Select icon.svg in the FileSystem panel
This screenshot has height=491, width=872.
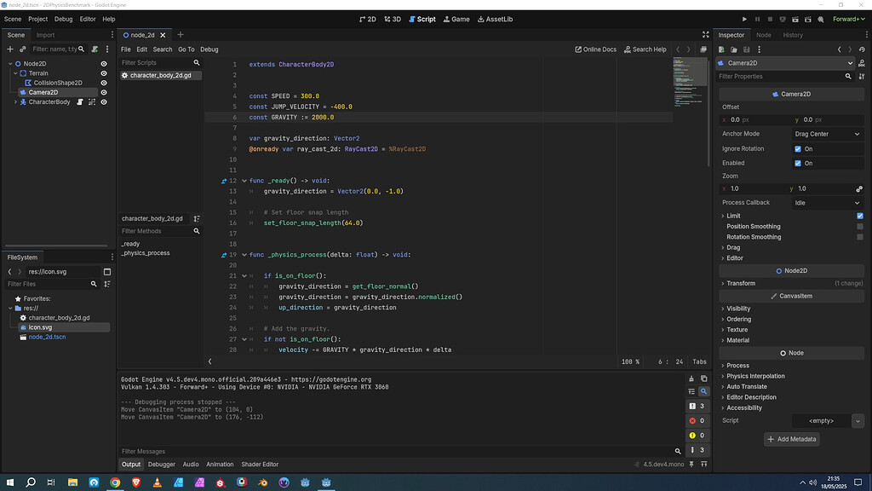pos(43,326)
